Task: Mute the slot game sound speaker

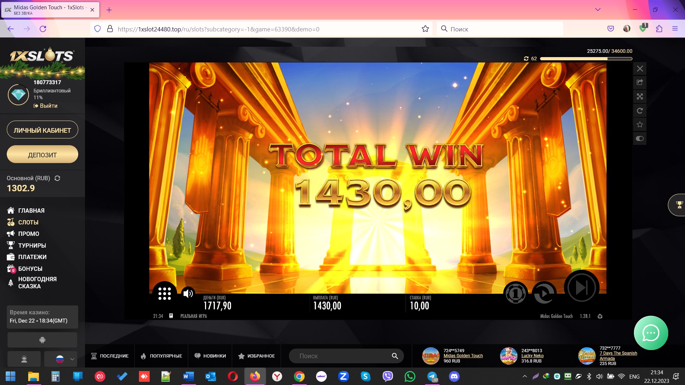Action: tap(188, 293)
